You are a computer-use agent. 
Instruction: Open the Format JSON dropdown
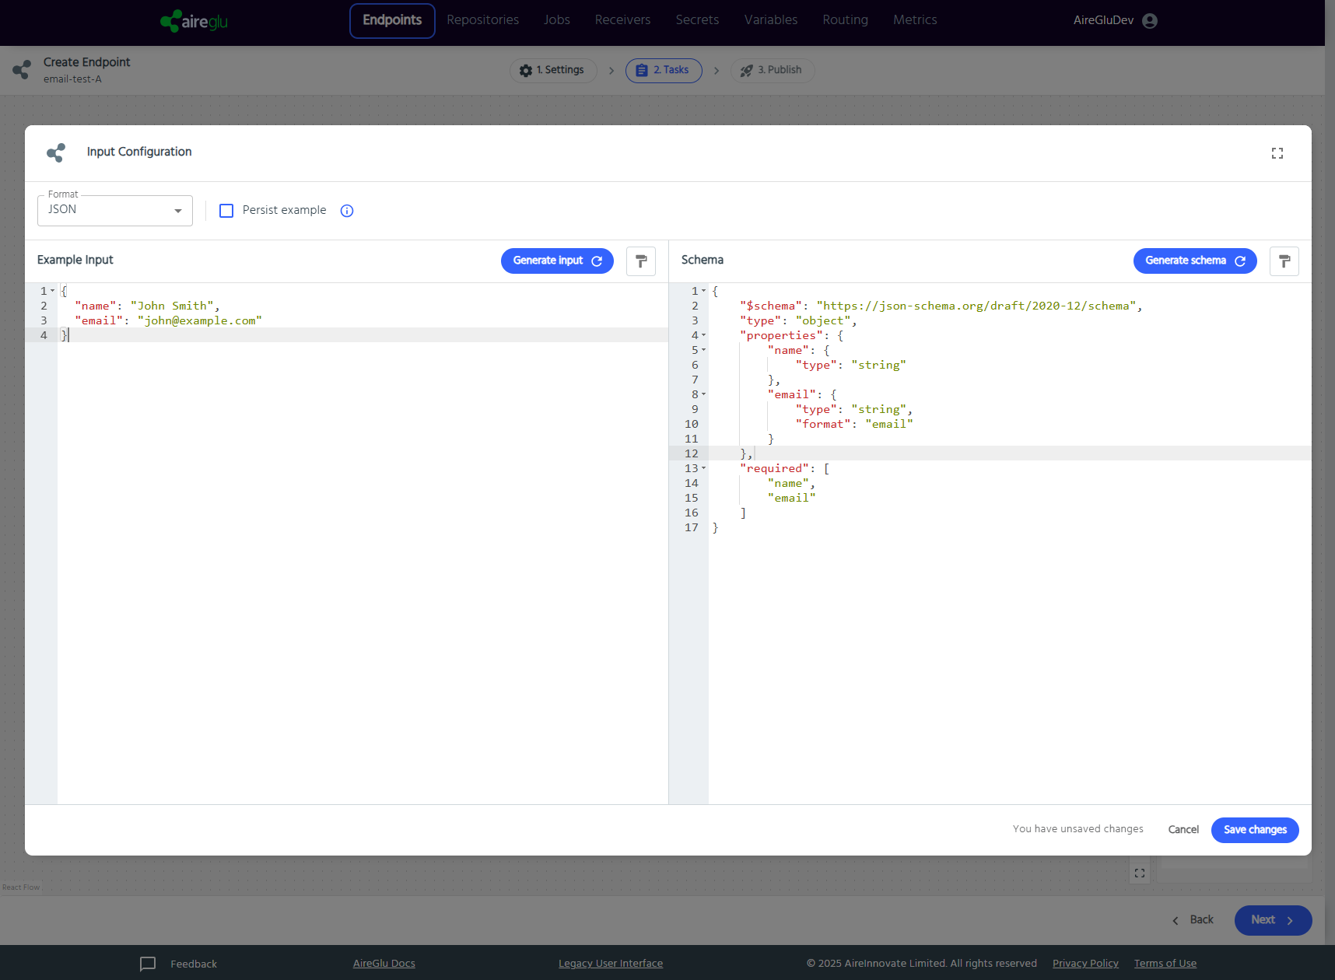point(115,211)
